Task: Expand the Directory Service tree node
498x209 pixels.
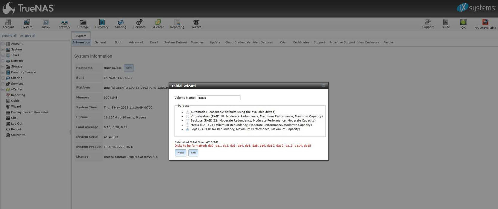Action: 3,72
